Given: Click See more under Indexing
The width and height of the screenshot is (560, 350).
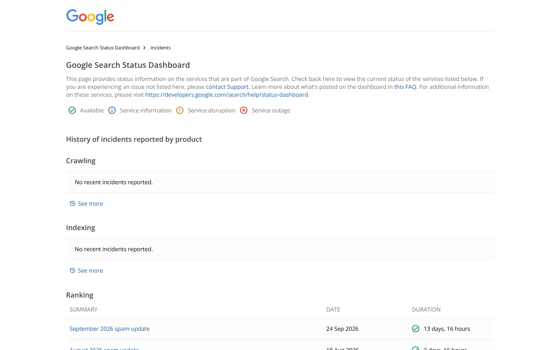Looking at the screenshot, I should click(x=90, y=270).
